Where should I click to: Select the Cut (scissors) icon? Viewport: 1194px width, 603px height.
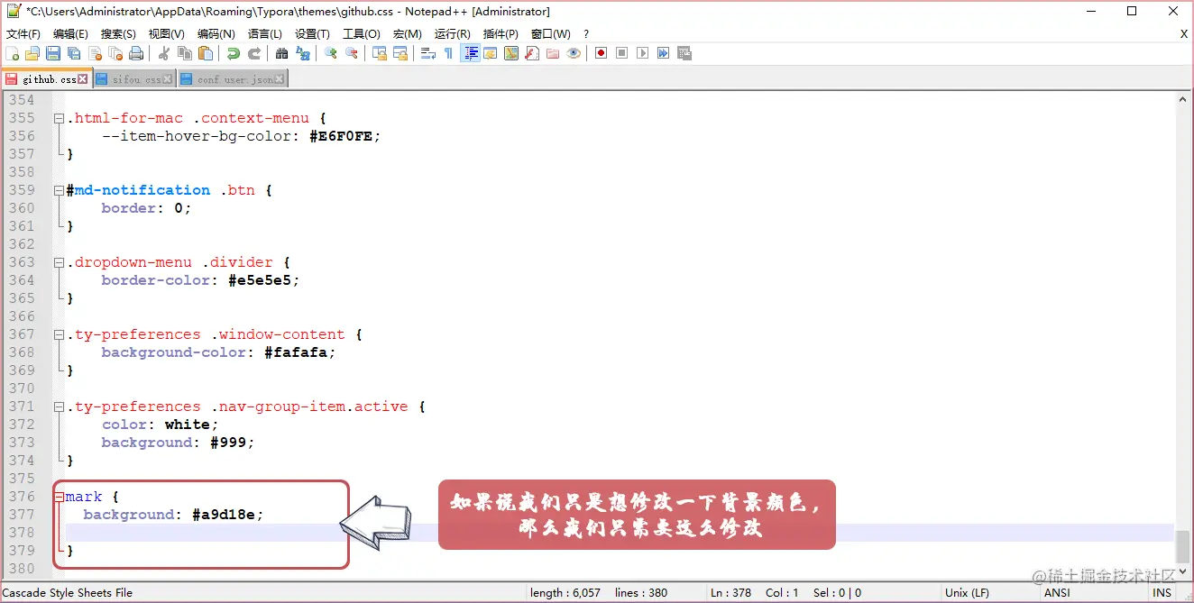click(x=165, y=52)
